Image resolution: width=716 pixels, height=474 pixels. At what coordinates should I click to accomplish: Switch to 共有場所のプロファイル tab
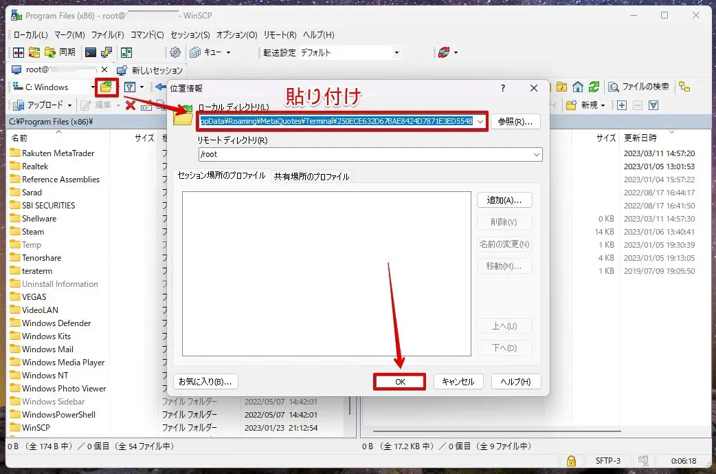(x=311, y=176)
